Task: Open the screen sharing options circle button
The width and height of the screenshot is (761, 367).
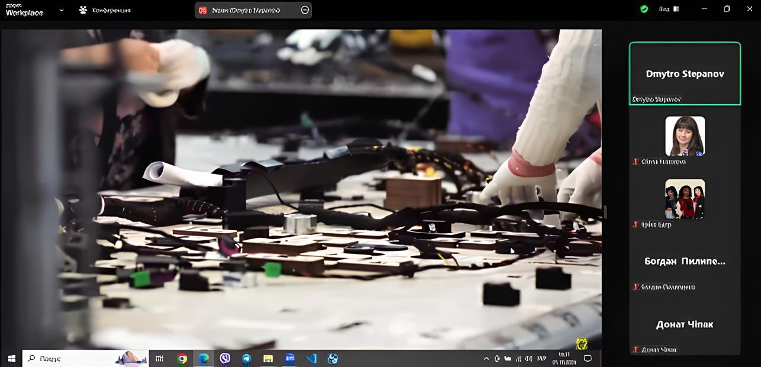Action: (x=305, y=10)
